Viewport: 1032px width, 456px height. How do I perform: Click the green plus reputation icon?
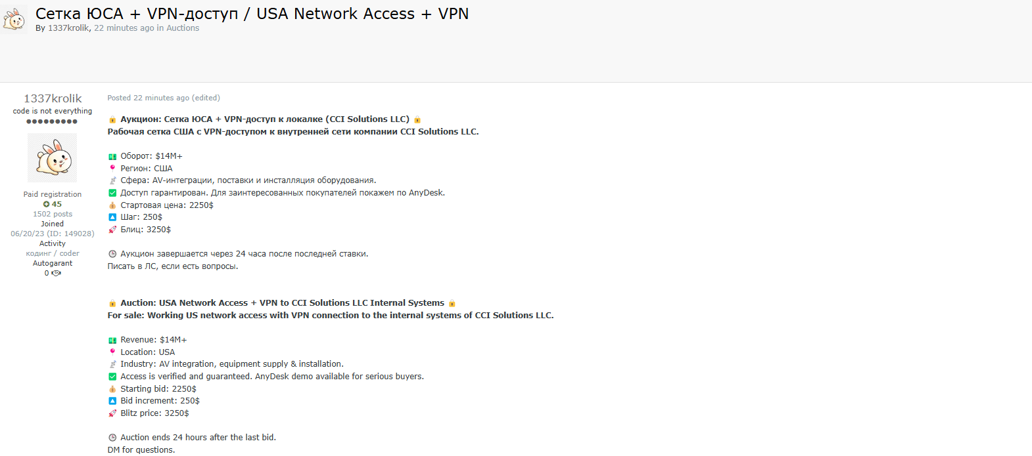(46, 204)
